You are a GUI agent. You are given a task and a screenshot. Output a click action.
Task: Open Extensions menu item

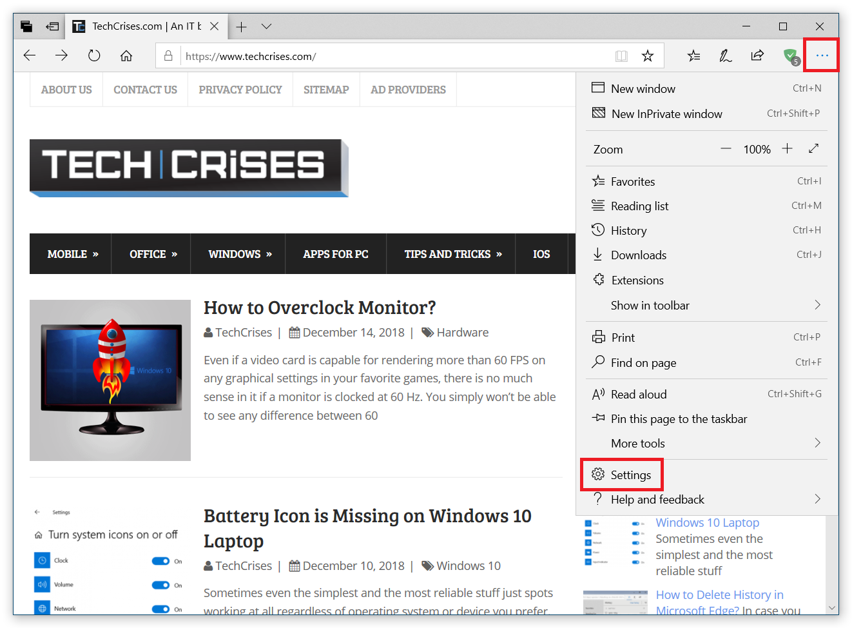(706, 280)
